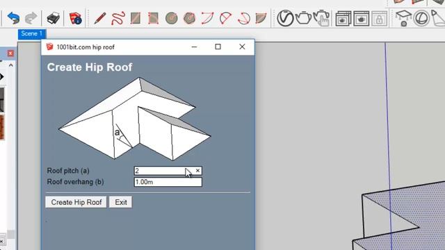This screenshot has width=445, height=250.
Task: Select the Polygon tool
Action: tap(189, 19)
